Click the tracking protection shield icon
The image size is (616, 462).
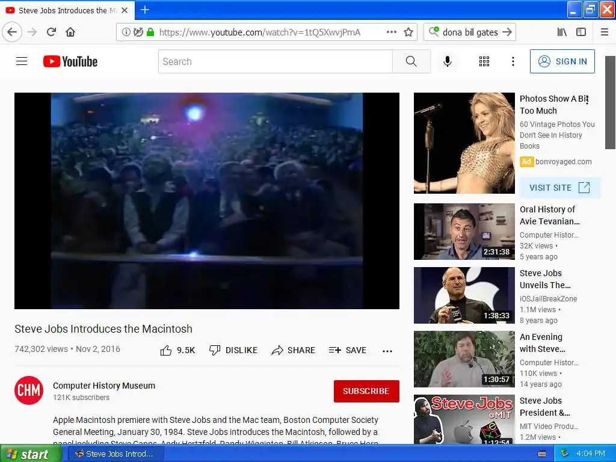pos(138,32)
